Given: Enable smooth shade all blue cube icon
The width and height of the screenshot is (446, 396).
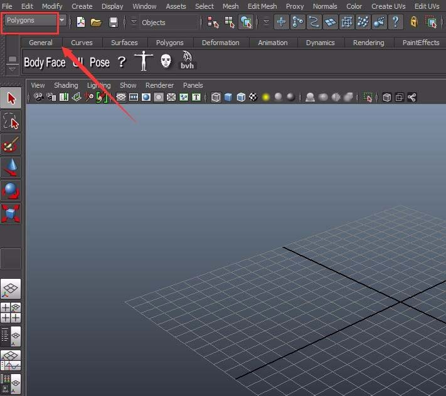Looking at the screenshot, I should (228, 97).
